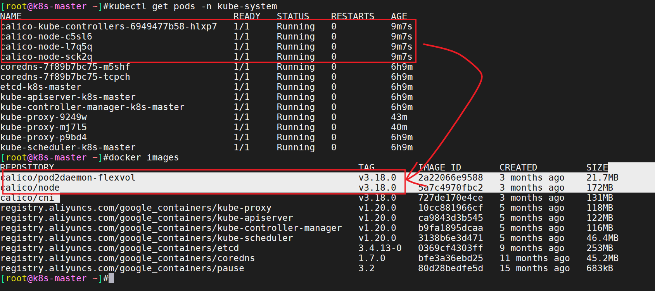The width and height of the screenshot is (655, 291).
Task: Select image ID 0369cf4303ff
Action: [451, 248]
